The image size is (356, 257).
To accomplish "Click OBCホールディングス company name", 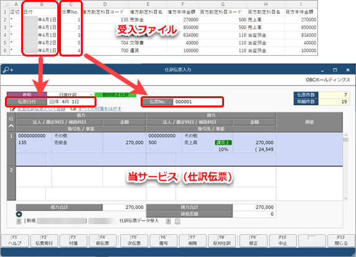I will coord(328,79).
